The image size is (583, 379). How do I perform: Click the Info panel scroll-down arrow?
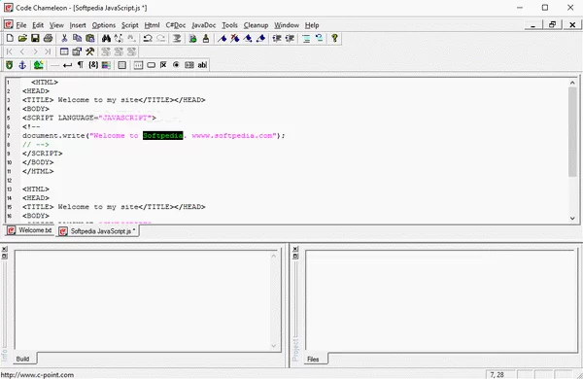point(274,346)
